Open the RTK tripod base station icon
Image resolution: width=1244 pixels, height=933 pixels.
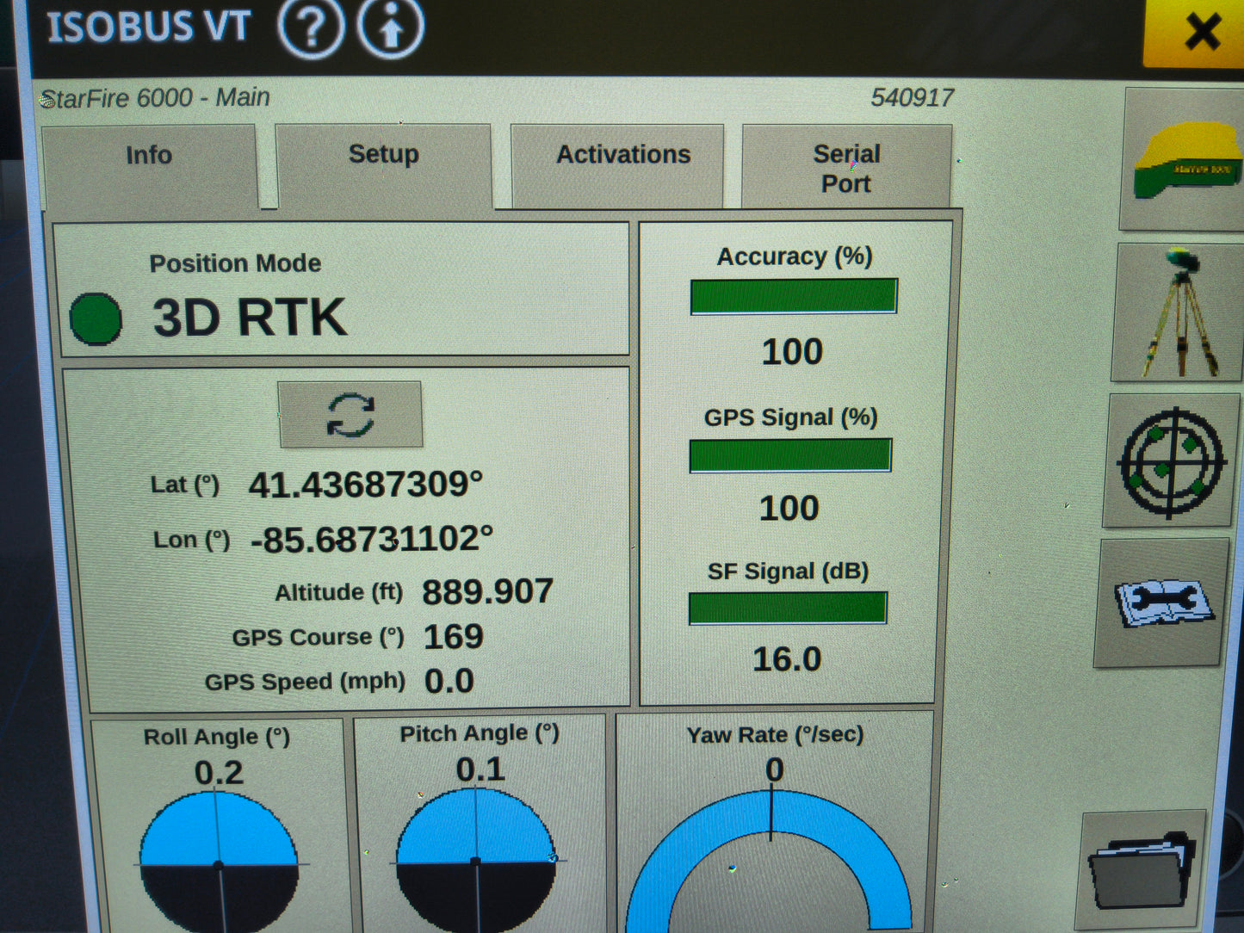click(x=1179, y=312)
